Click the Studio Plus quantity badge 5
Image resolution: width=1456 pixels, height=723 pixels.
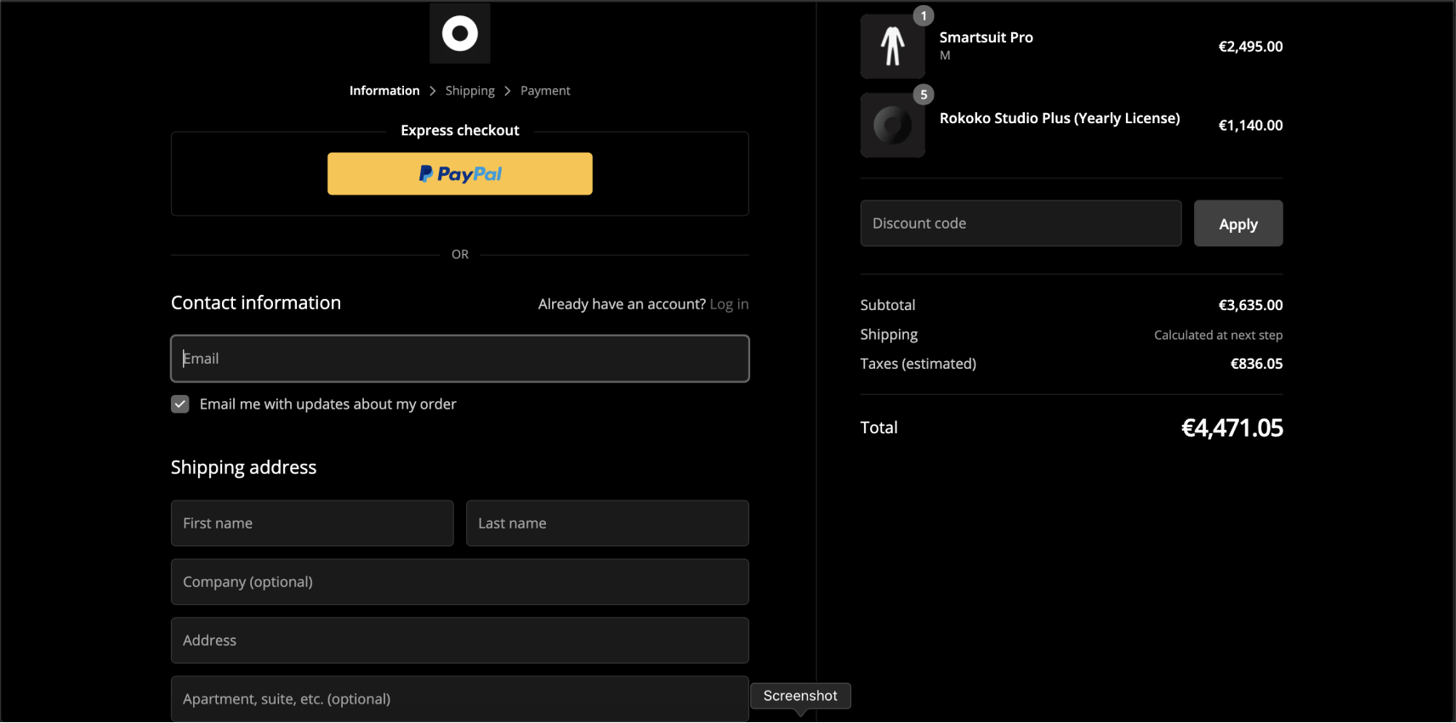pyautogui.click(x=924, y=95)
